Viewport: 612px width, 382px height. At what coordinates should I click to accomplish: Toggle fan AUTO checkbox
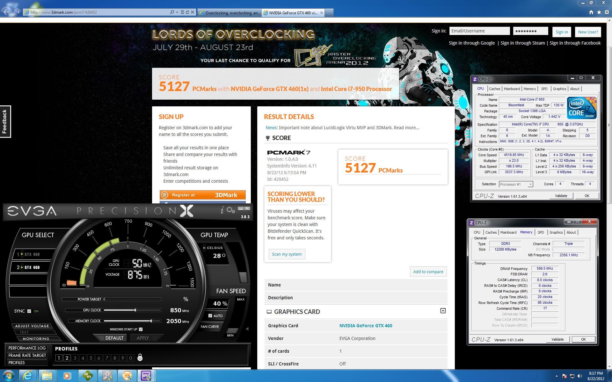tap(210, 316)
